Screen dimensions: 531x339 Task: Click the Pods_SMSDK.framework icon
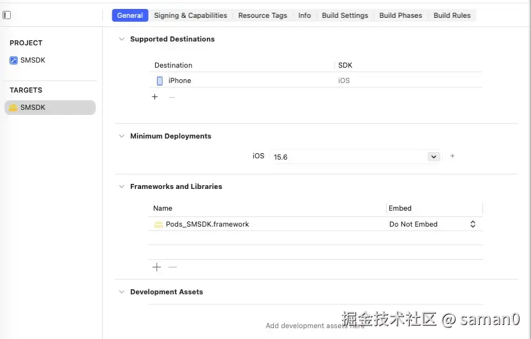pyautogui.click(x=158, y=224)
